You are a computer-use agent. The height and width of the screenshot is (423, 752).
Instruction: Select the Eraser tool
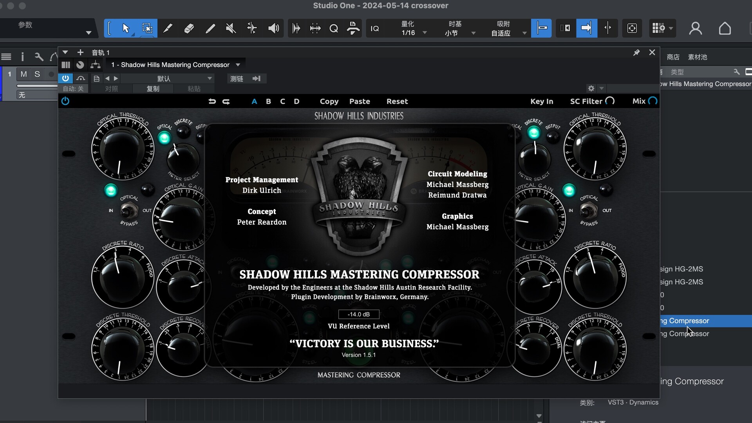pyautogui.click(x=189, y=28)
